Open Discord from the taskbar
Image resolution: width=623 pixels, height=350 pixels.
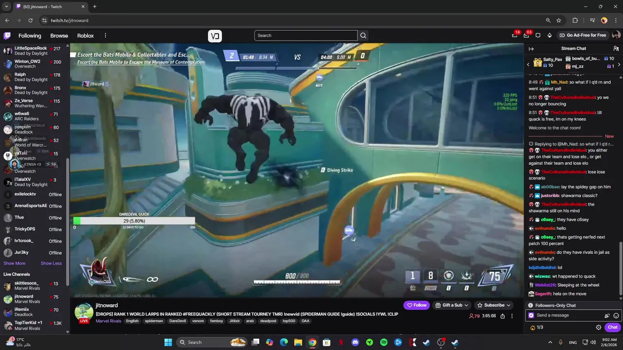pyautogui.click(x=355, y=342)
